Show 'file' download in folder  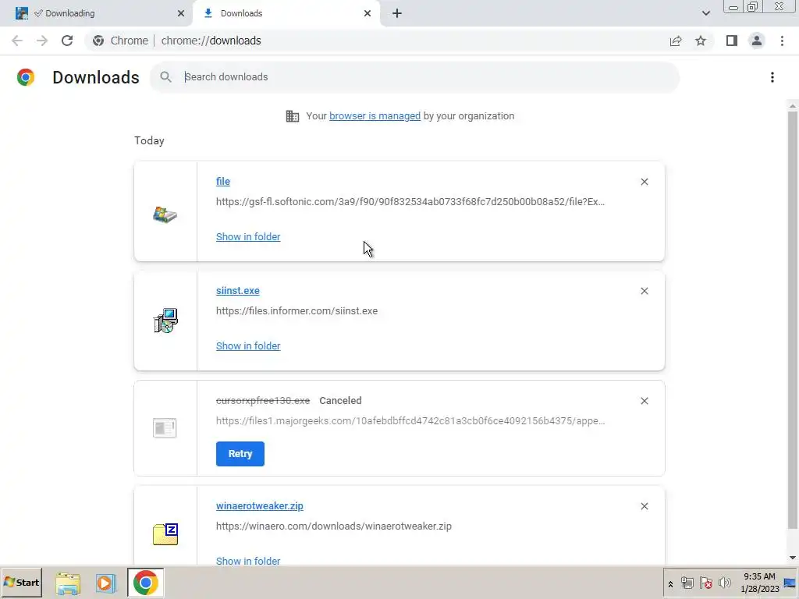tap(248, 237)
